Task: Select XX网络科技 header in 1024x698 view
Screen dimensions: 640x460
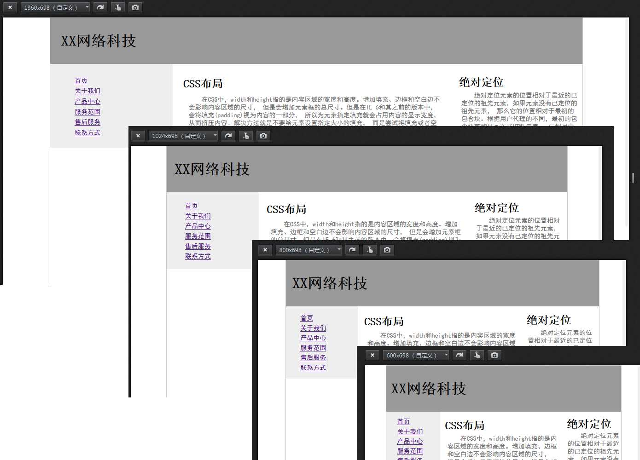Action: [212, 169]
